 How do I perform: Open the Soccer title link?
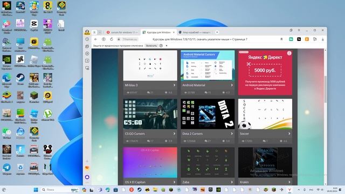(x=244, y=134)
